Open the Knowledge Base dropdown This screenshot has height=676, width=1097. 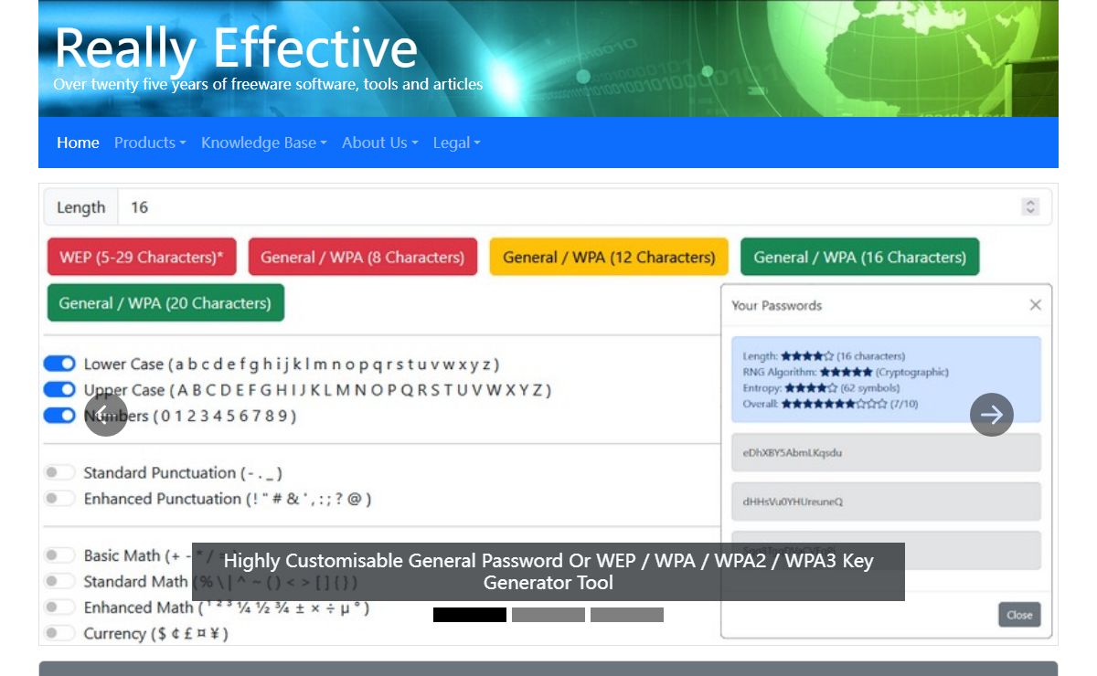point(263,143)
